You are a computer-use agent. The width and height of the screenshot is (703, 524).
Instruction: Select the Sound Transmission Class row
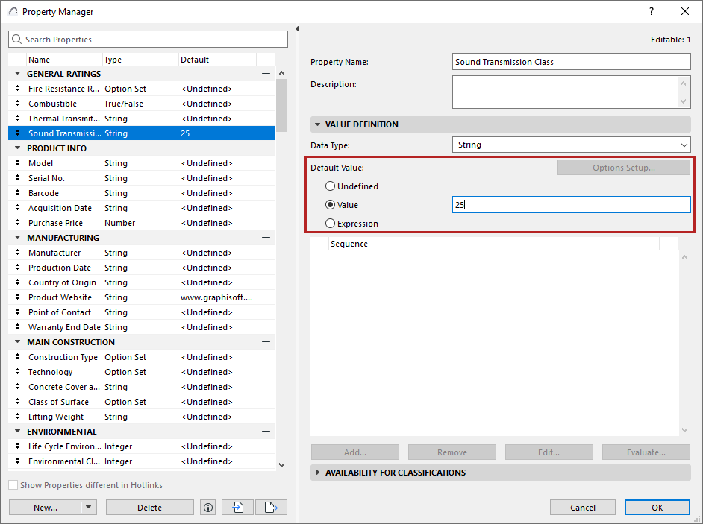142,133
